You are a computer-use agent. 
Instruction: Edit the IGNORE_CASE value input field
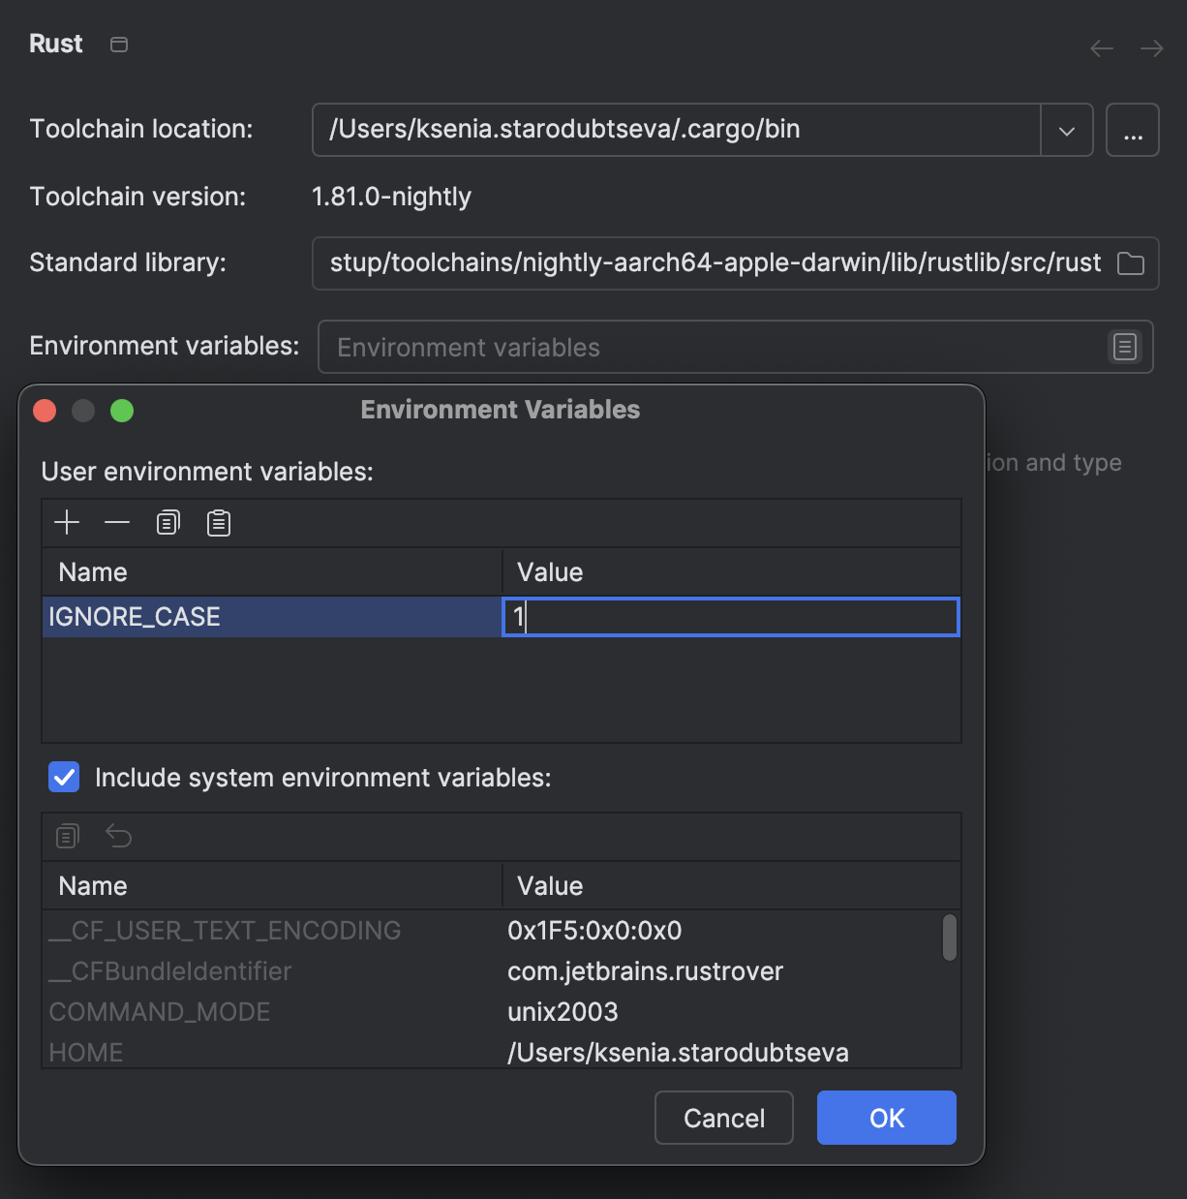[729, 617]
